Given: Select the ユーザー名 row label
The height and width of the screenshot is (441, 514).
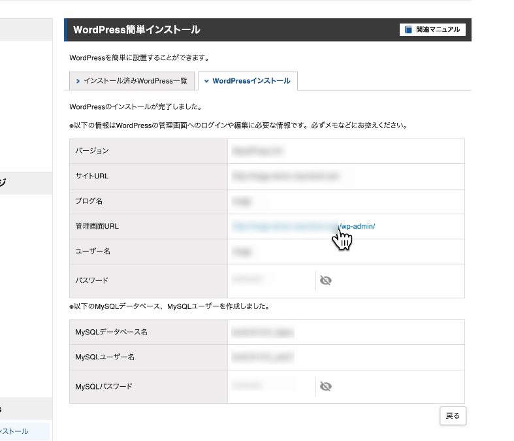Looking at the screenshot, I should point(93,252).
